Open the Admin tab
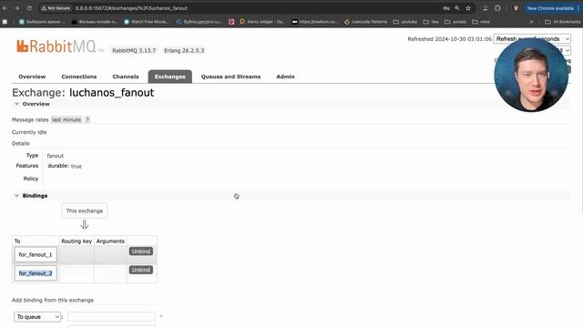583x328 pixels. (x=285, y=77)
